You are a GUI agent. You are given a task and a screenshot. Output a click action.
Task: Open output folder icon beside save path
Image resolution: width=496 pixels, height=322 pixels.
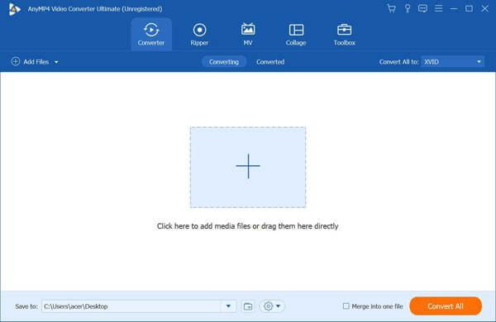click(248, 306)
